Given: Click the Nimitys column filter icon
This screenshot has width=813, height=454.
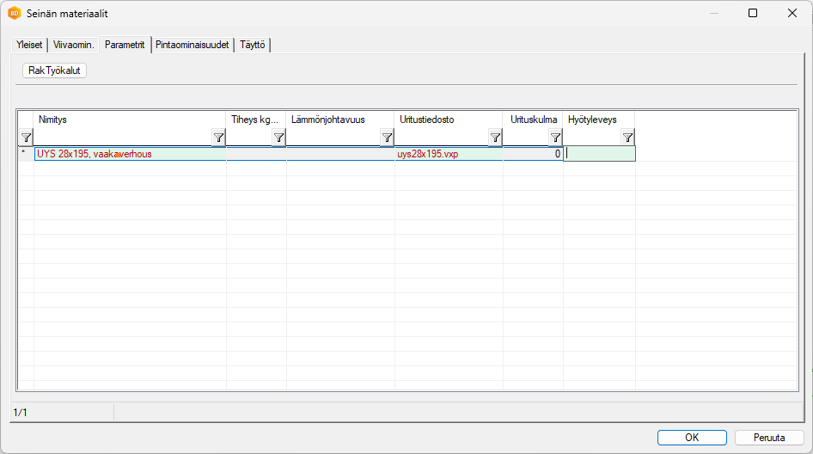Looking at the screenshot, I should tap(218, 138).
